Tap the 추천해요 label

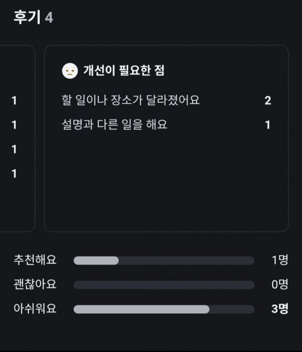(35, 260)
